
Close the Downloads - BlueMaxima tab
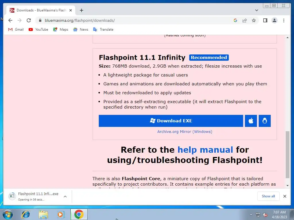pyautogui.click(x=71, y=10)
